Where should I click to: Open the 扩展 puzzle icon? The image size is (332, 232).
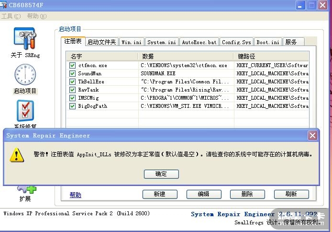(27, 189)
